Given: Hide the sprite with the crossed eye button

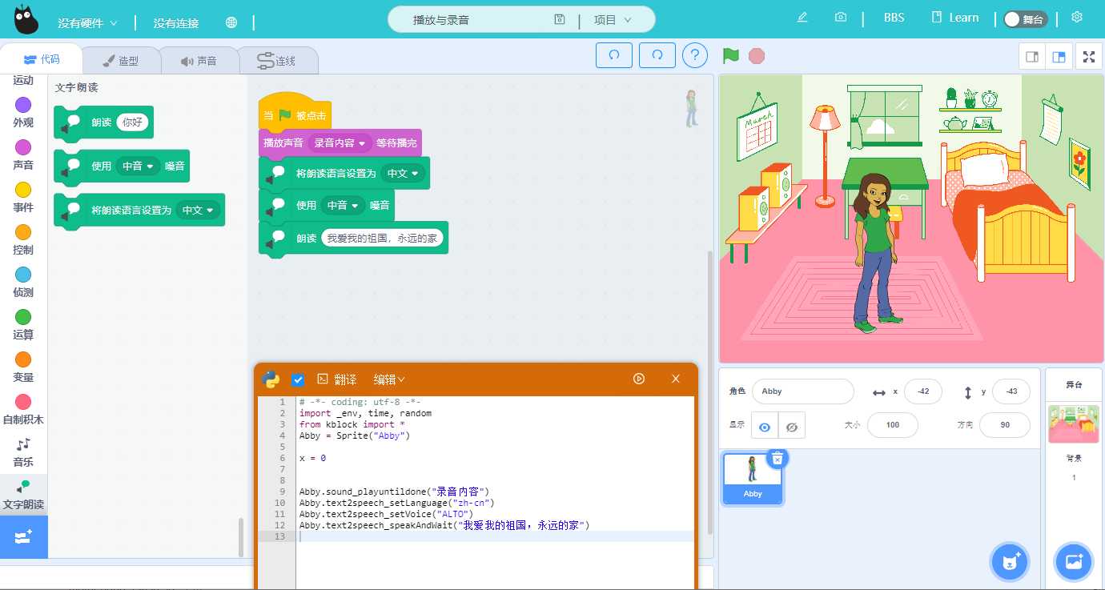Looking at the screenshot, I should coord(792,426).
